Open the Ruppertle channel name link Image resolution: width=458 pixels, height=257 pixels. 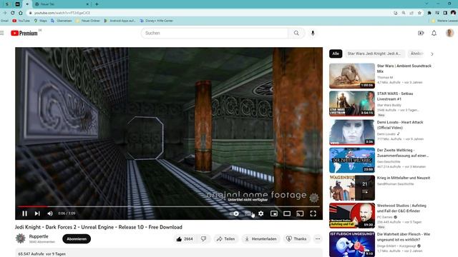39,236
